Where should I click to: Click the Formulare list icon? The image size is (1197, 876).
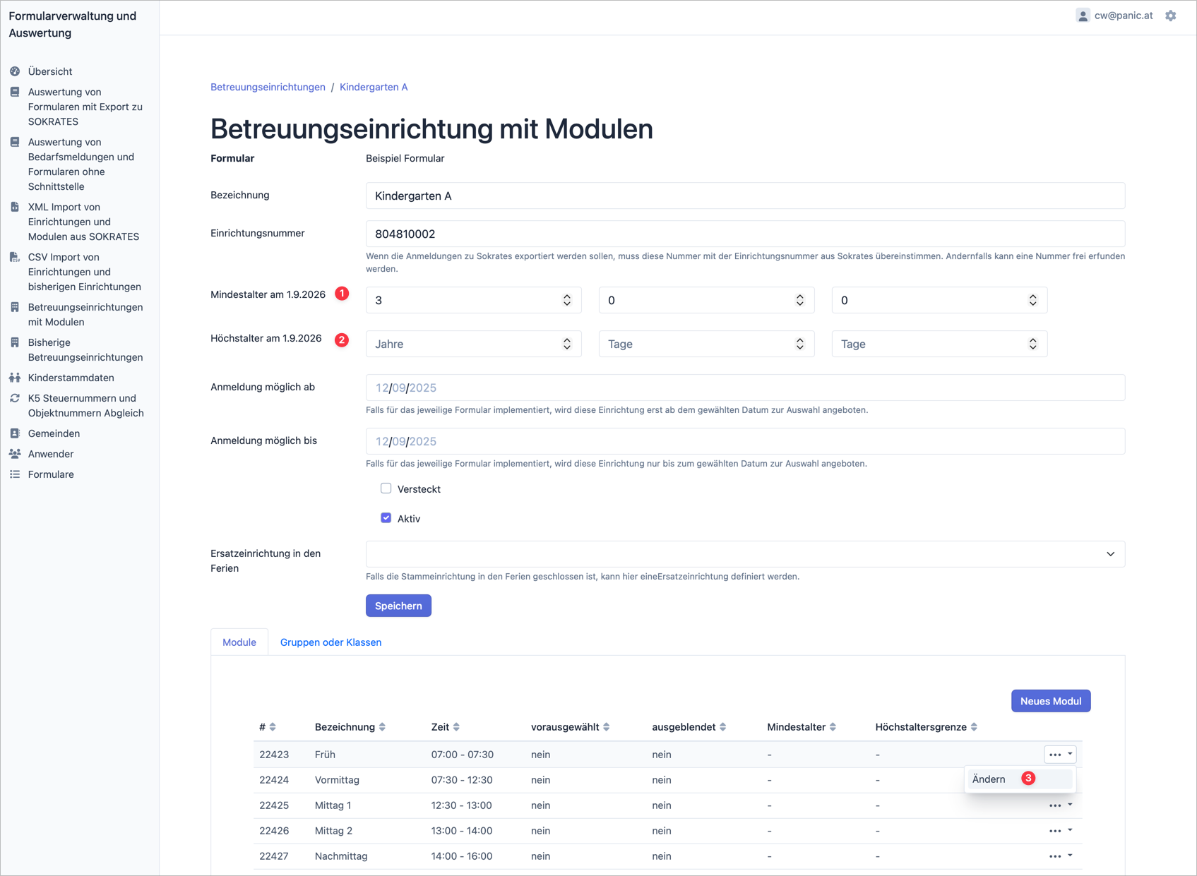coord(15,474)
